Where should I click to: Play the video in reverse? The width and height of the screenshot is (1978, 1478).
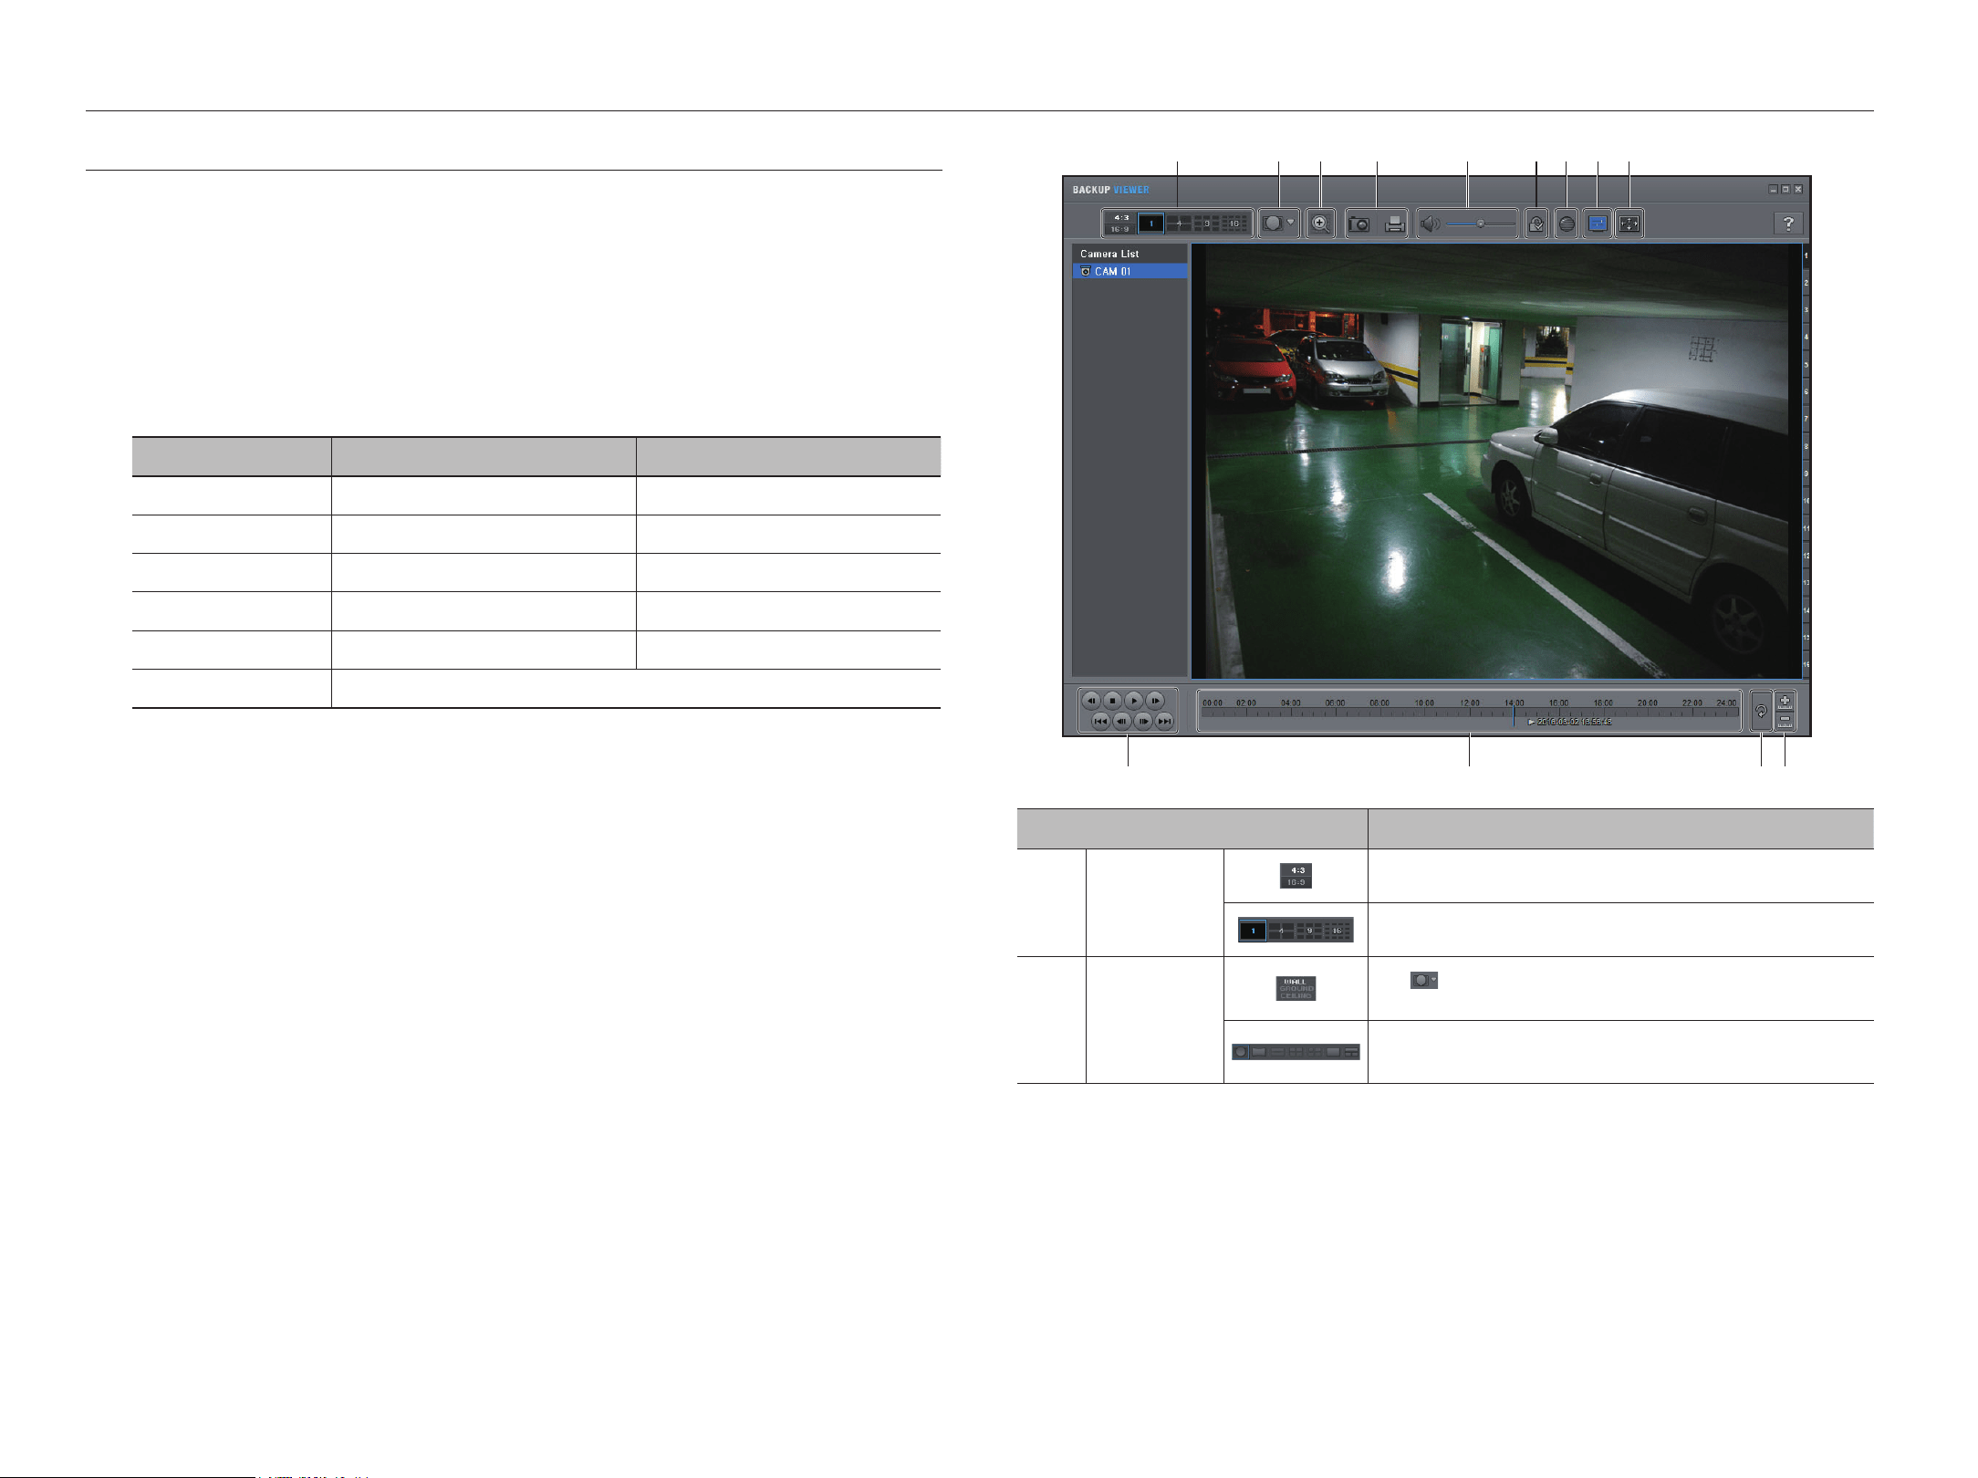(x=1091, y=701)
